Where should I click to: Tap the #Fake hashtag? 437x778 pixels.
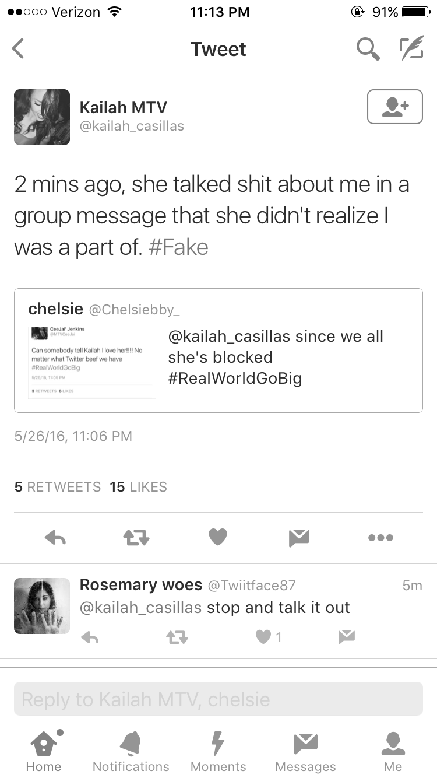point(178,247)
